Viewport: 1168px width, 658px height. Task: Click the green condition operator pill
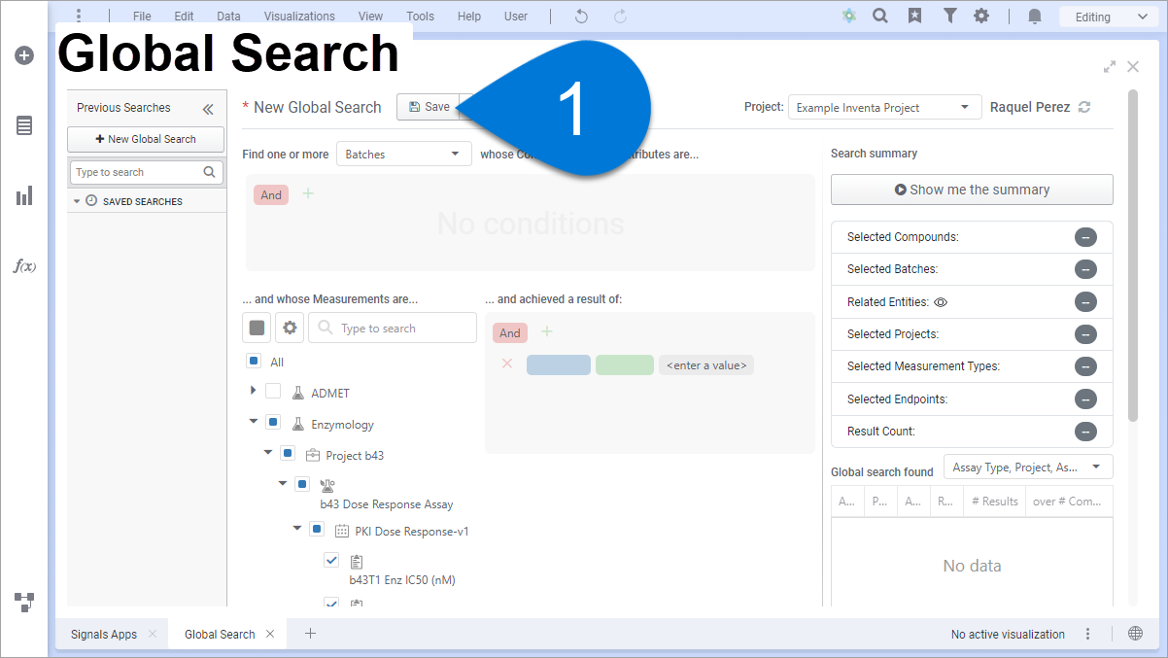[625, 365]
